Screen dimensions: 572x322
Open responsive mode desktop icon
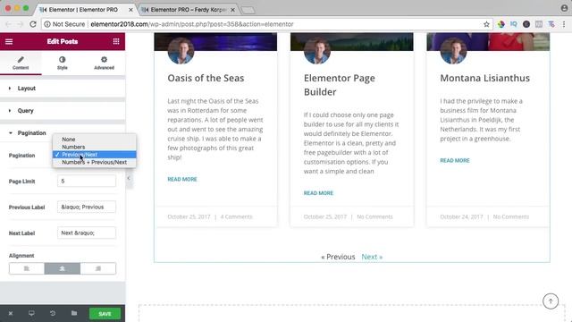tap(31, 314)
